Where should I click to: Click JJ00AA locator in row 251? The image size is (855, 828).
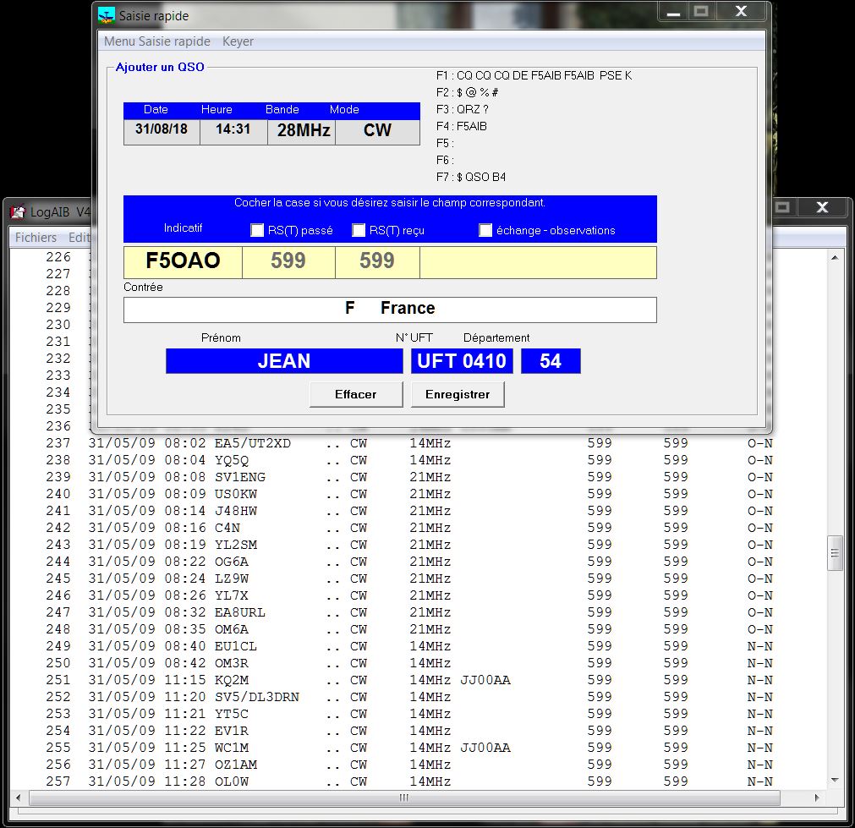tap(485, 680)
